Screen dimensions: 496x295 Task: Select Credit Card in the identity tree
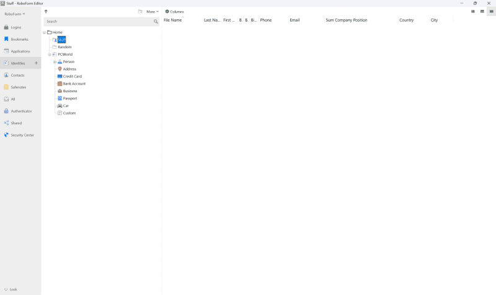72,77
